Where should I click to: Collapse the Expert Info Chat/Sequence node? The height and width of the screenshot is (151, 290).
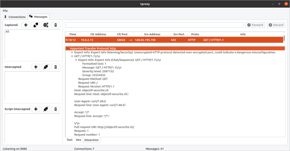(76, 60)
